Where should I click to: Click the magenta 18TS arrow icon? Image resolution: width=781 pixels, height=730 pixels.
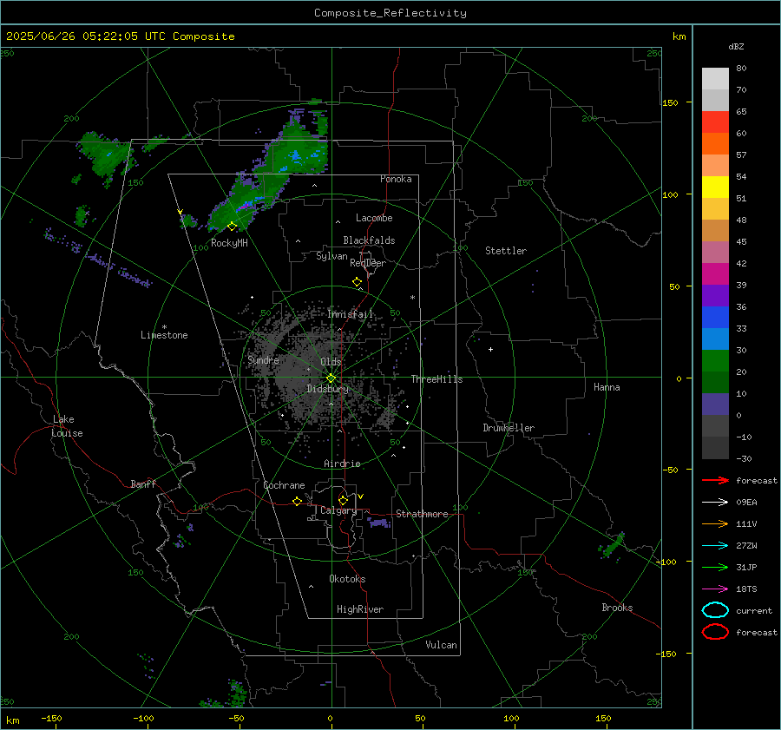715,589
